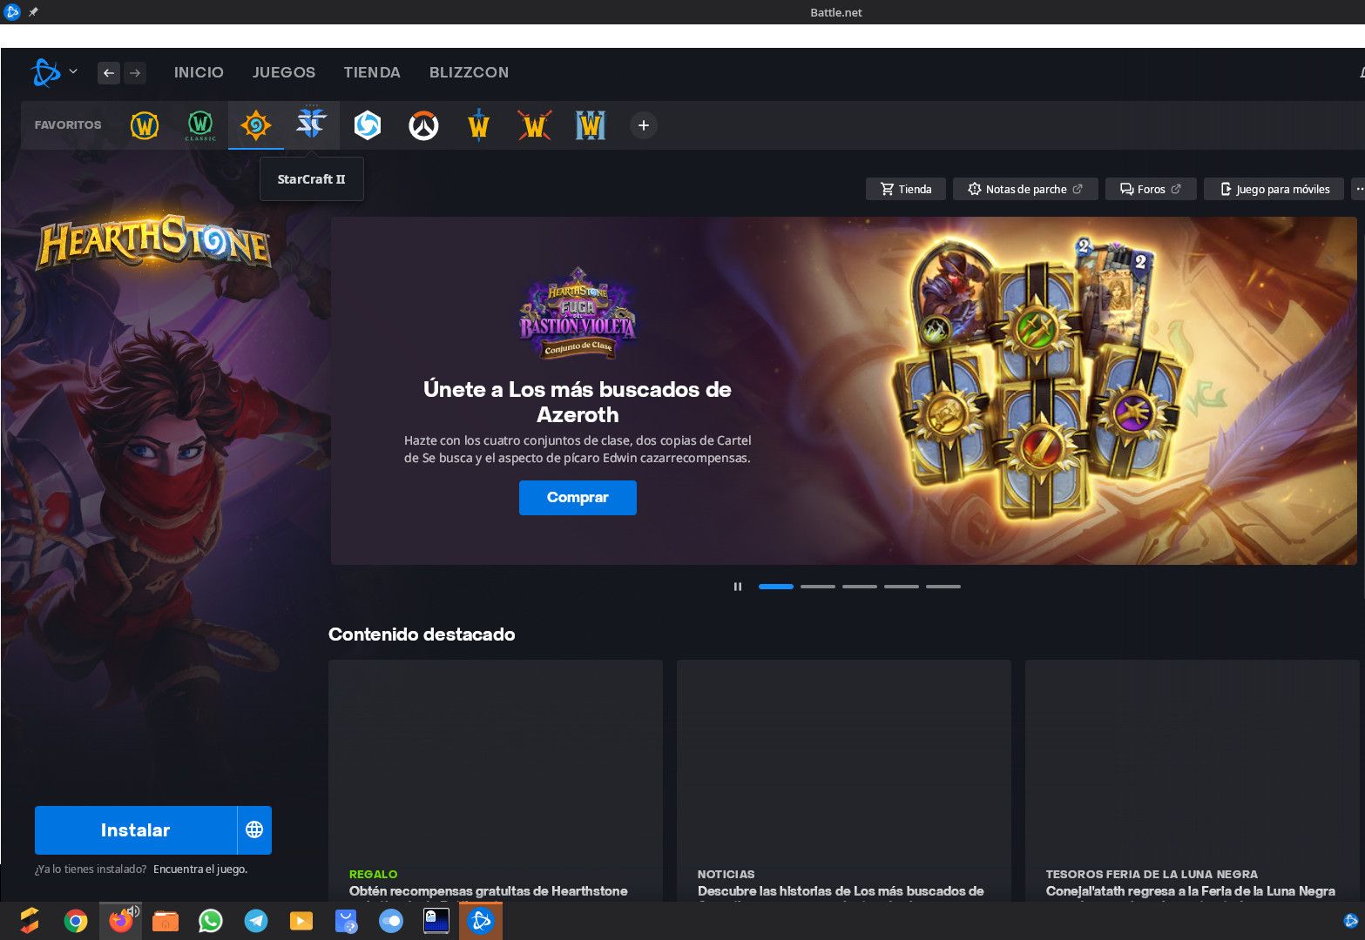Open the Warcraft crossed-swords icon in favorites
This screenshot has height=940, width=1365.
[x=535, y=125]
